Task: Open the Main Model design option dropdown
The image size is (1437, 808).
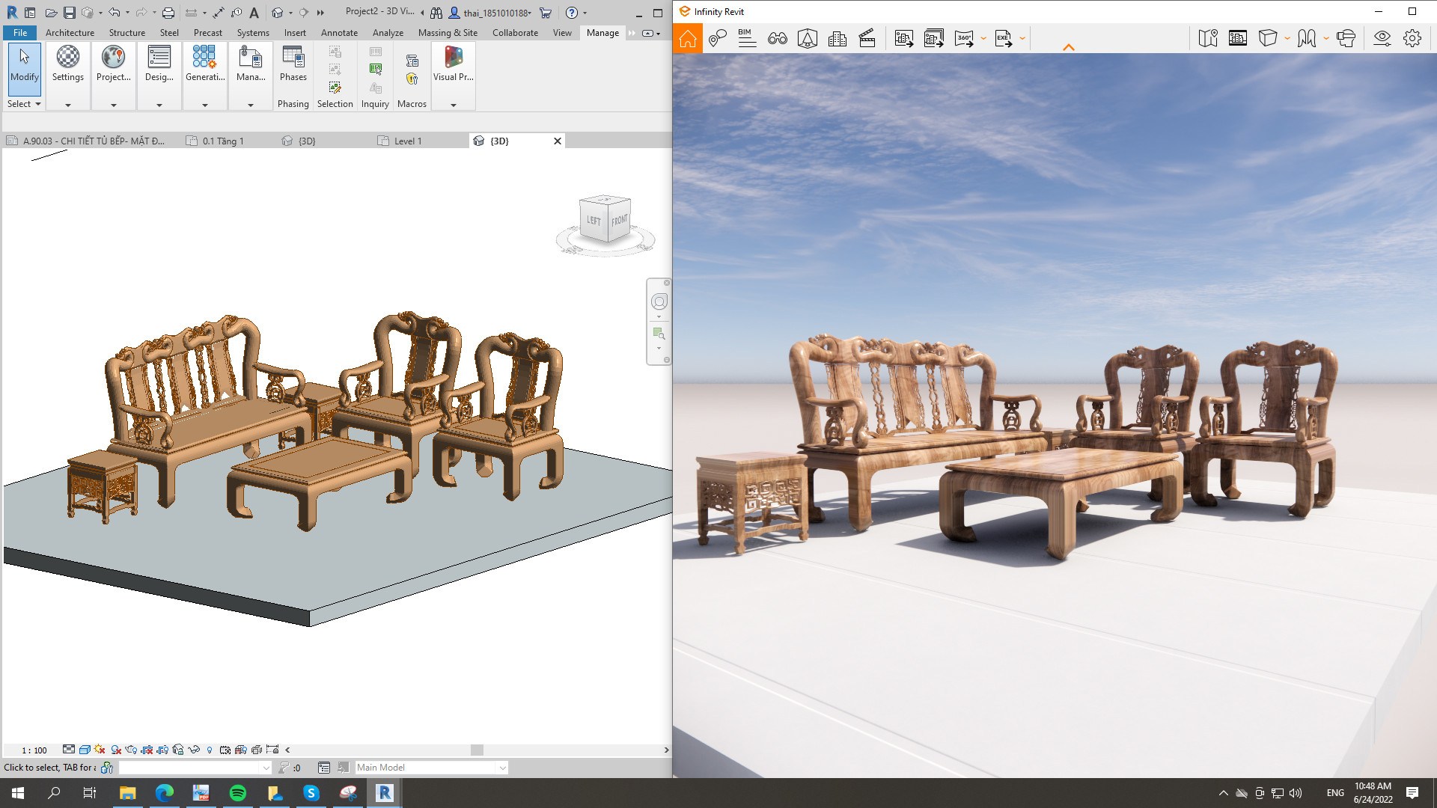Action: (431, 768)
